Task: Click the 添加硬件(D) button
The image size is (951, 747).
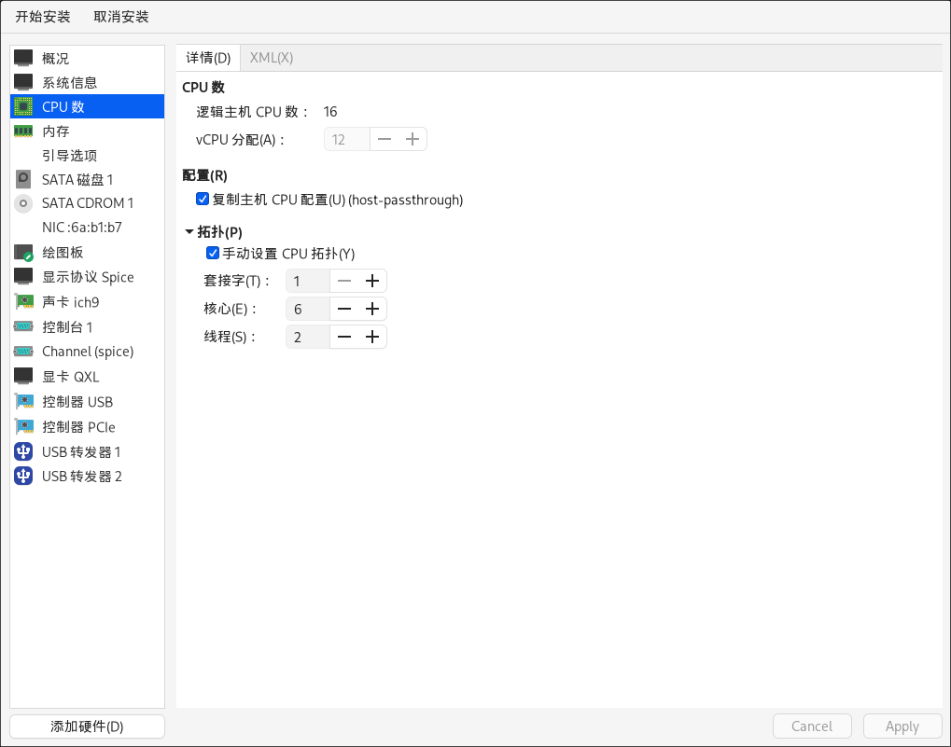Action: [86, 726]
